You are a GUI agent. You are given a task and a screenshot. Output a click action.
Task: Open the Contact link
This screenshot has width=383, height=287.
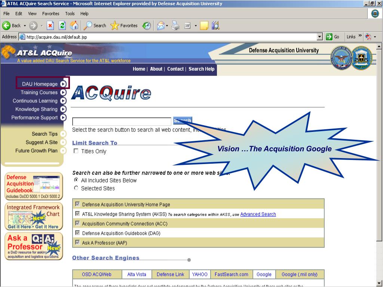175,69
